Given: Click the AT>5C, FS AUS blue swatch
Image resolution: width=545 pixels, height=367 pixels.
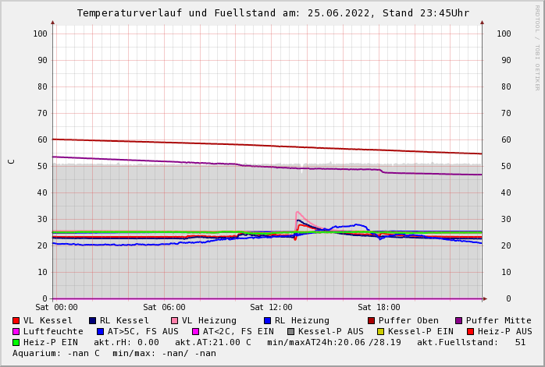Looking at the screenshot, I should pos(101,332).
